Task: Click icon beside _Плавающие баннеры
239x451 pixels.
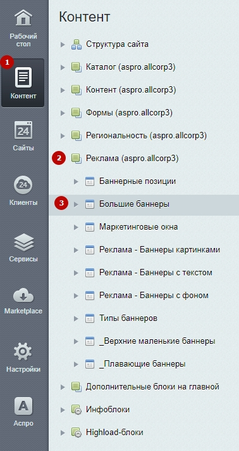Action: 90,364
